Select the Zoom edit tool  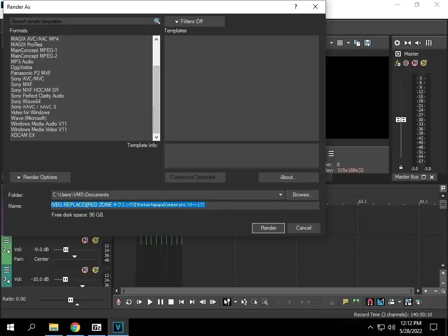265,302
